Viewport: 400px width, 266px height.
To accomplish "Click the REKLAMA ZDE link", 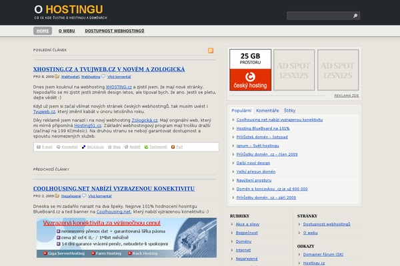I will click(x=347, y=96).
